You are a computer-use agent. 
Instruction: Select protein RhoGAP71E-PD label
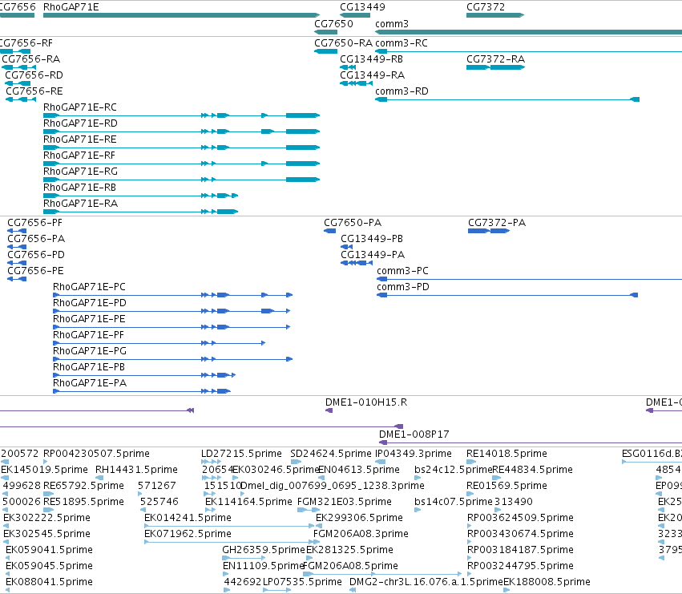tap(90, 303)
